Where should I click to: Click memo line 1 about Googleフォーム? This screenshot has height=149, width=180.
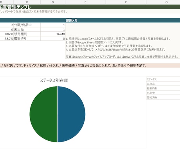(118, 39)
